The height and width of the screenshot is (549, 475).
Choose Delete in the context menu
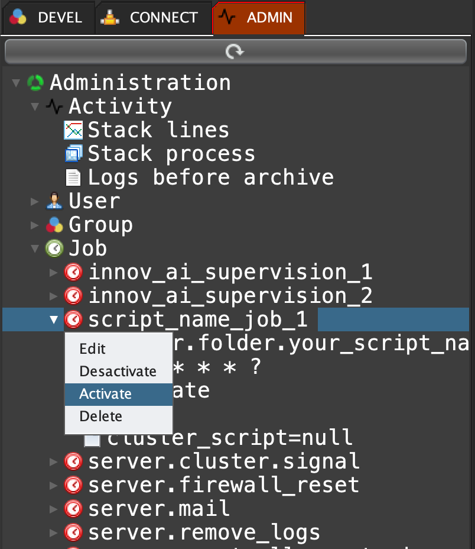tap(101, 416)
